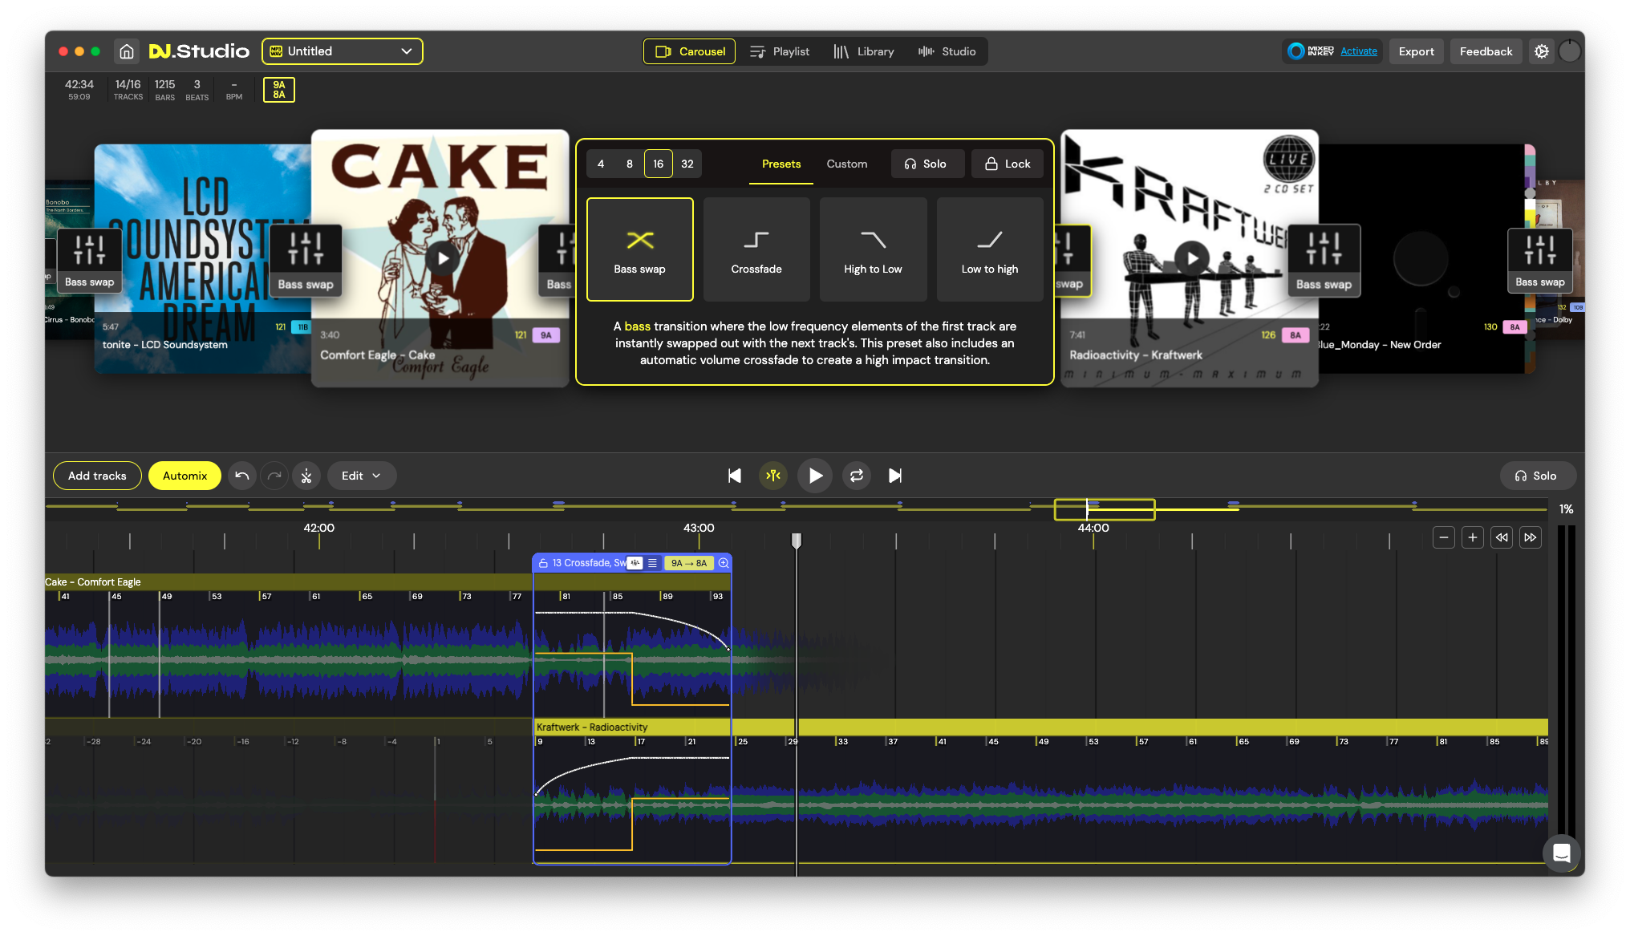Switch to the Presets tab
This screenshot has width=1630, height=936.
point(781,164)
